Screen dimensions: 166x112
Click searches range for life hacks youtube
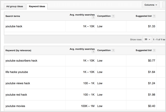click(x=89, y=72)
